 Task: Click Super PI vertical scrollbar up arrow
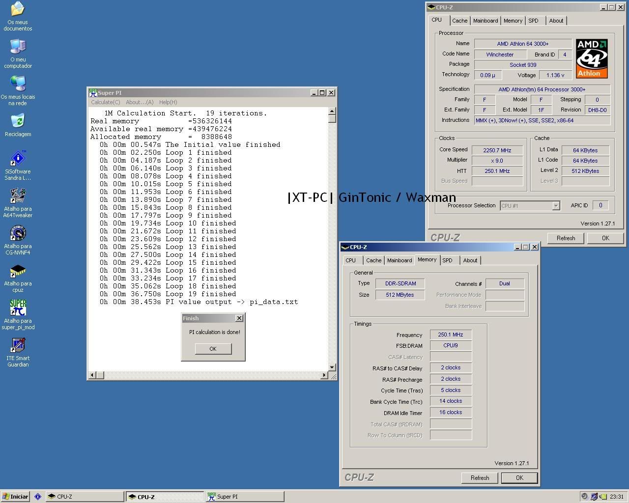332,111
